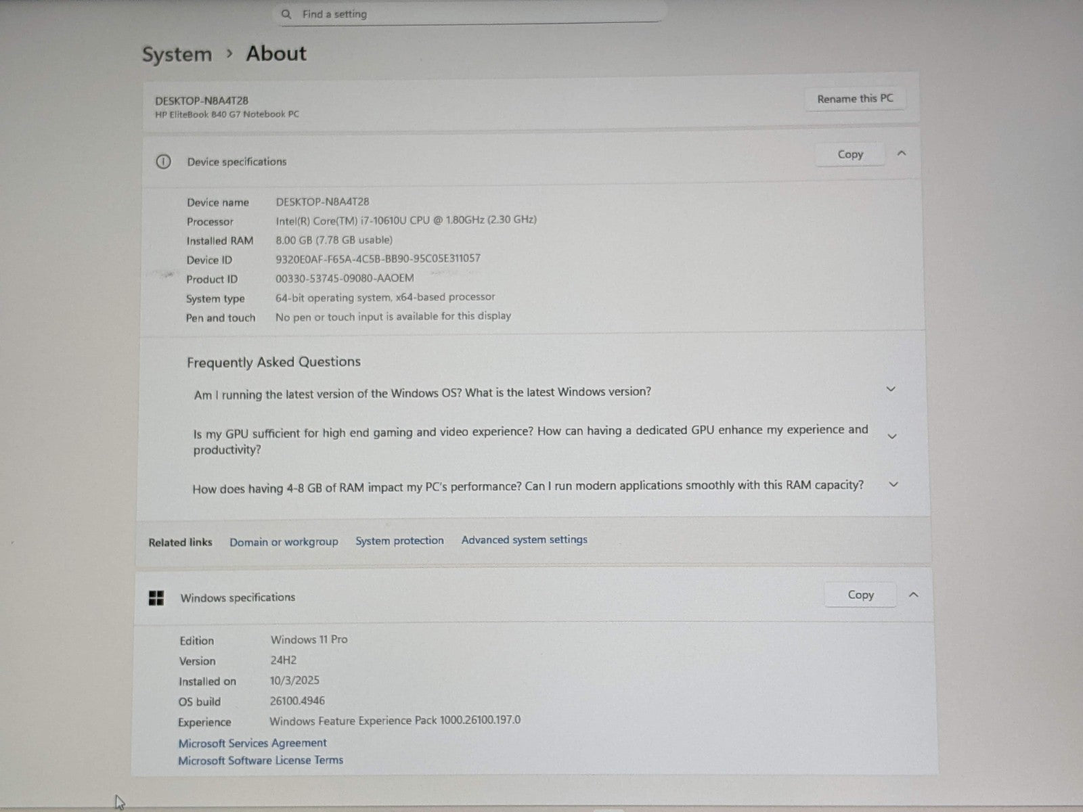
Task: Open Microsoft Software License Terms
Action: (261, 761)
